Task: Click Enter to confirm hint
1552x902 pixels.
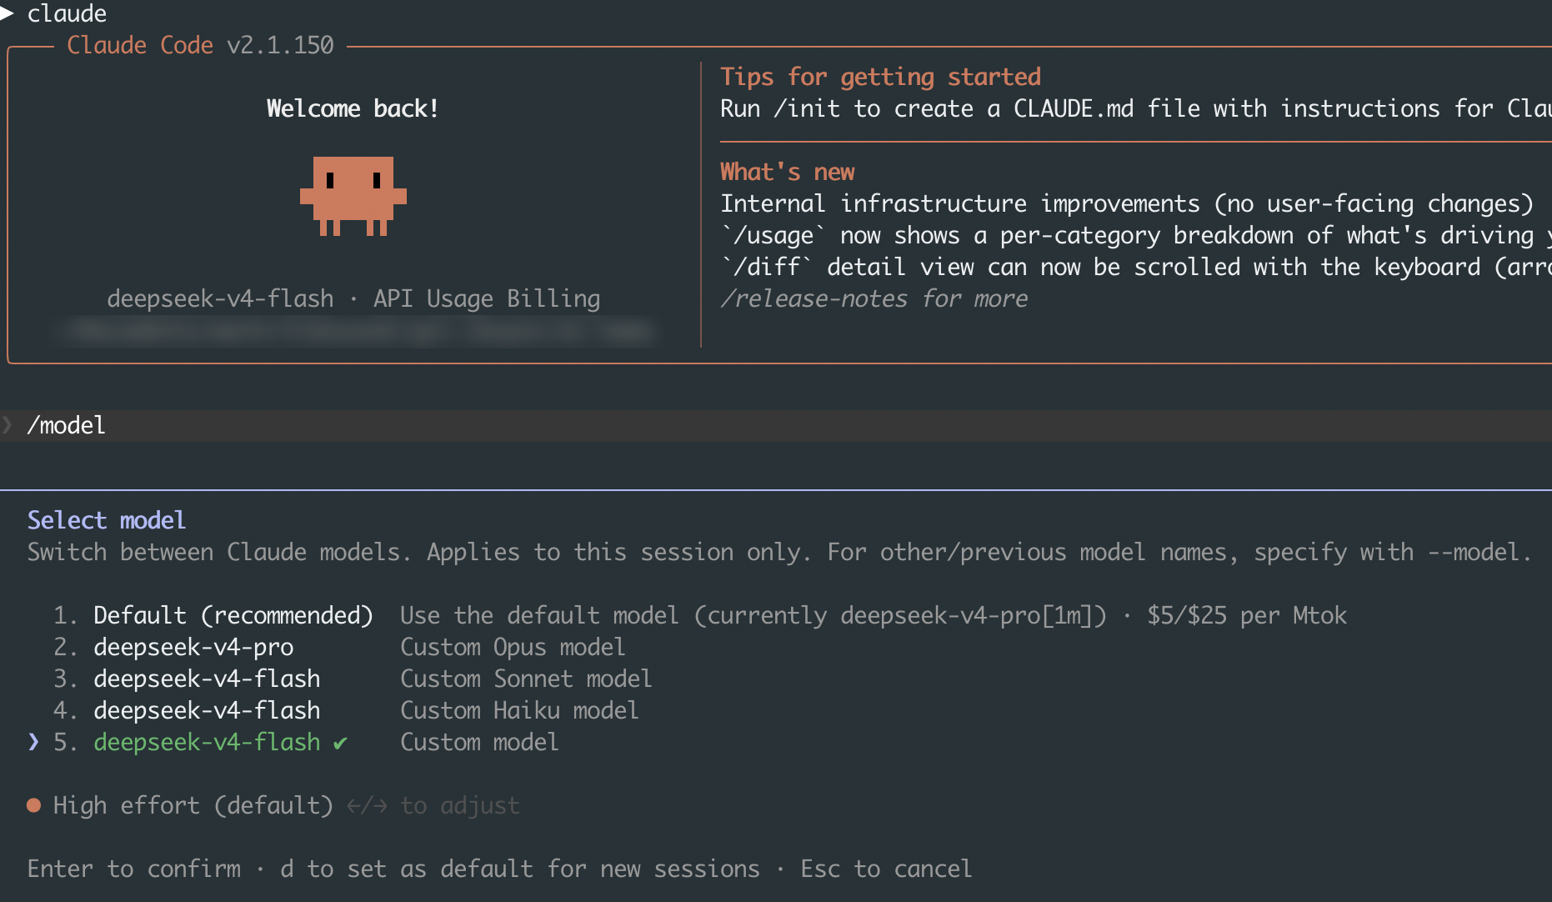Action: pos(134,869)
